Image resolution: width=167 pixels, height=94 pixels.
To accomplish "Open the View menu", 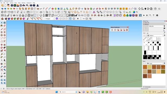I will click(8, 3).
